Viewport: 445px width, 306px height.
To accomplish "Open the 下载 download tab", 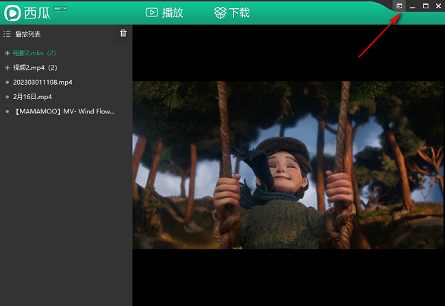I will [232, 12].
